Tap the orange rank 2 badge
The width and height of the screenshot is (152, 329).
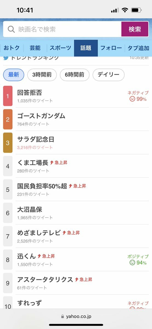[8, 119]
